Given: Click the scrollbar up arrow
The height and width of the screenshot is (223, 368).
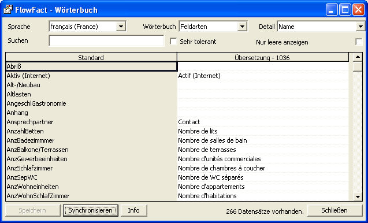Looking at the screenshot, I should tap(358, 57).
